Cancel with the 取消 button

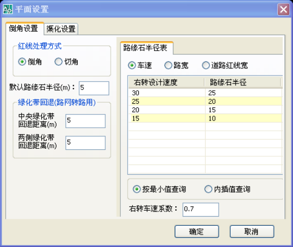[252, 231]
